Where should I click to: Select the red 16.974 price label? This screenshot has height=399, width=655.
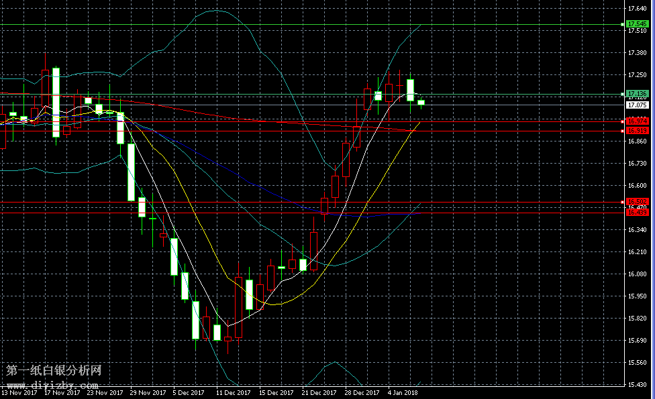(x=636, y=121)
